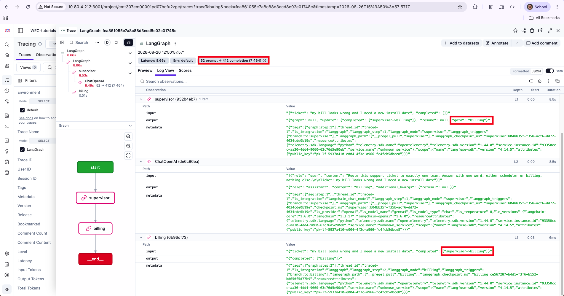The height and width of the screenshot is (296, 564).
Task: Open the See docs link
Action: point(26,118)
